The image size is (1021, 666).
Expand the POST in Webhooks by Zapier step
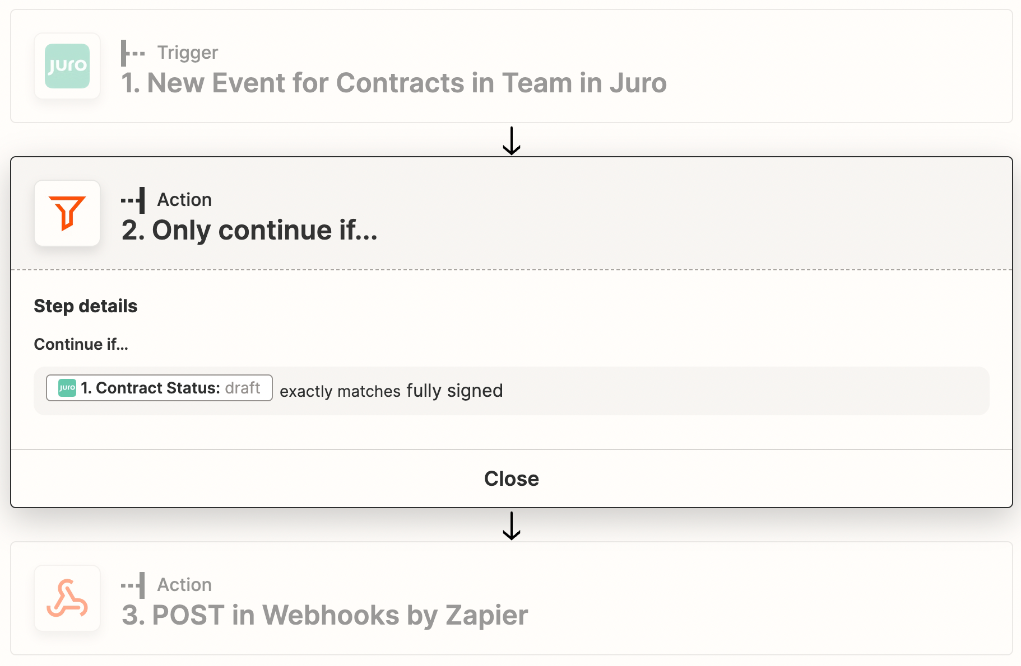point(512,598)
